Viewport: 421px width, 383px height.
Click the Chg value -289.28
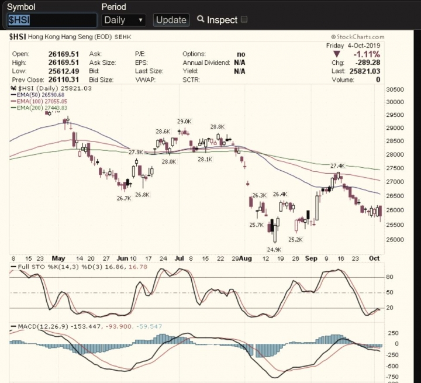tap(368, 63)
